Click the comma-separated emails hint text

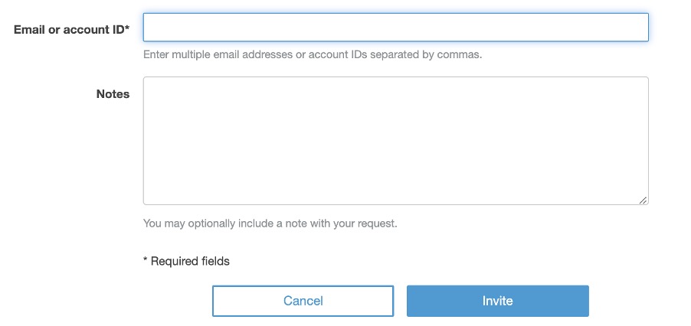[x=313, y=55]
